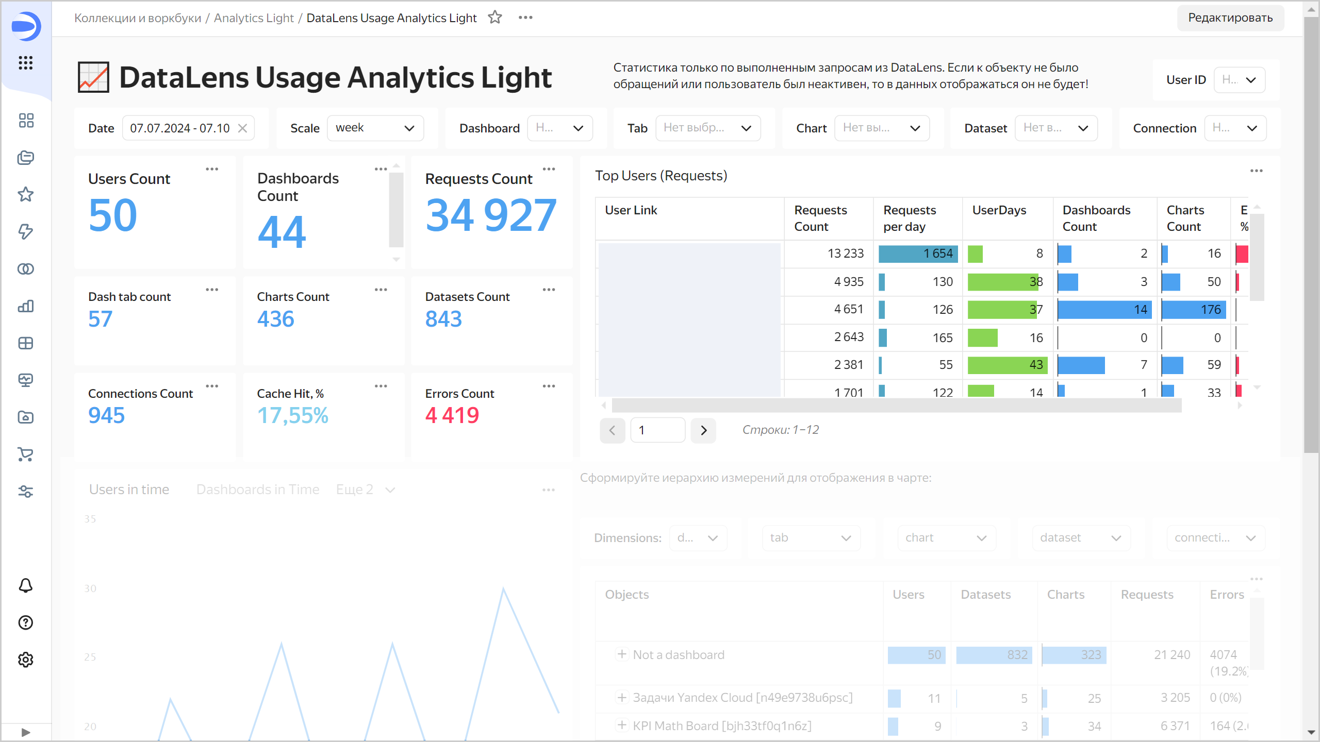
Task: Open favorites via the star sidebar icon
Action: click(25, 194)
